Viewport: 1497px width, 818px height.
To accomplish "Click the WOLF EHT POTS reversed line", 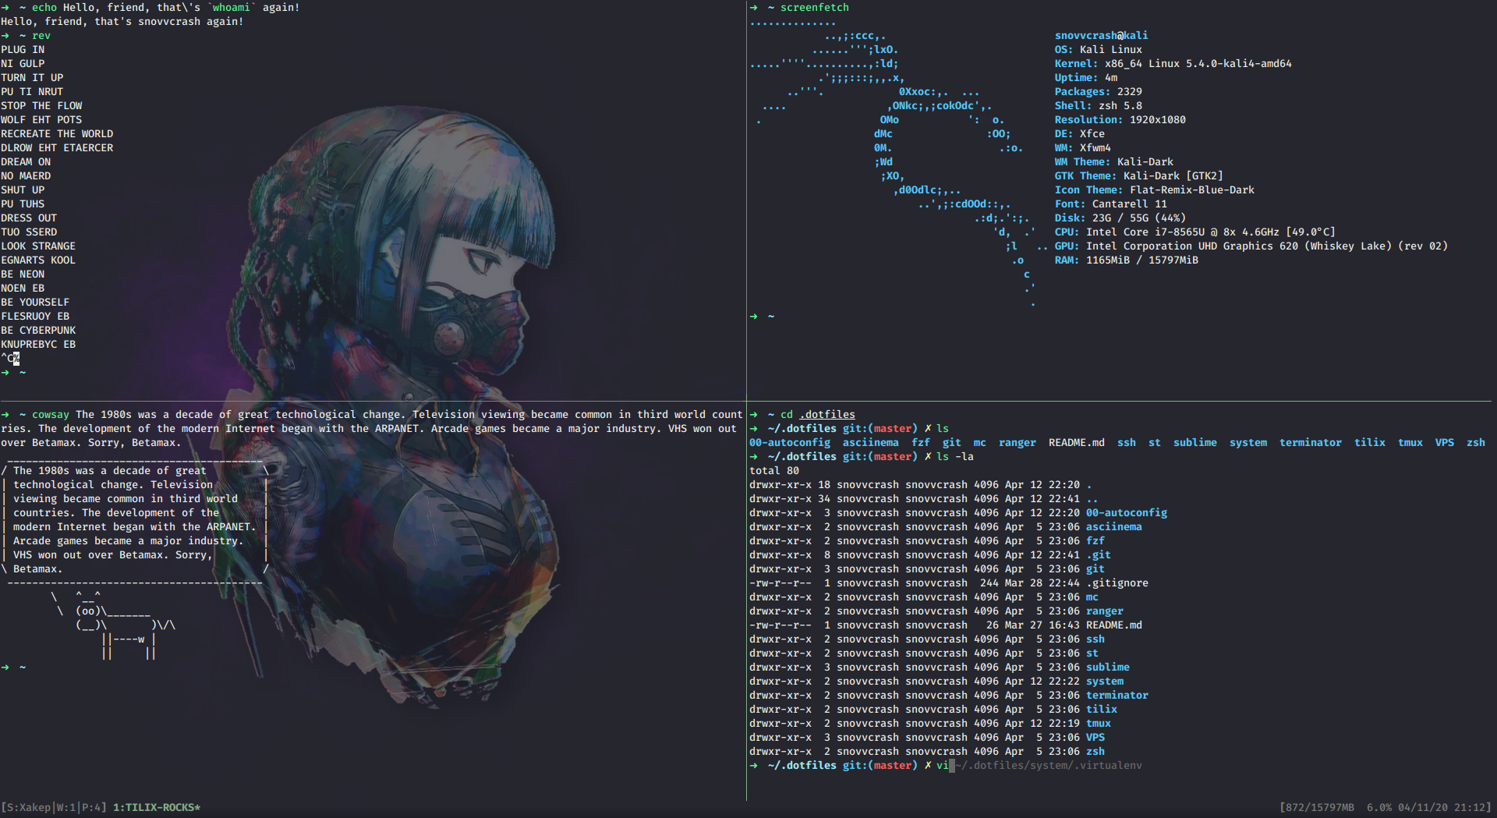I will point(41,119).
